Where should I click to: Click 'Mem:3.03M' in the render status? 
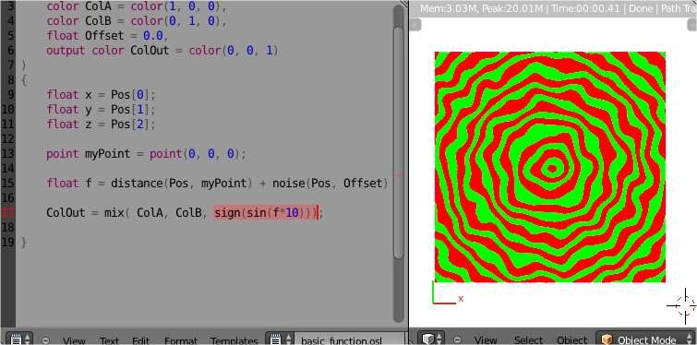450,8
